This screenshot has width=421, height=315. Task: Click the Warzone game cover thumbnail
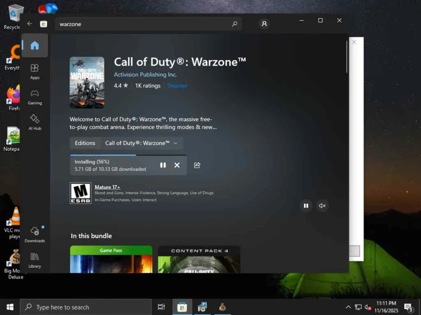[87, 82]
